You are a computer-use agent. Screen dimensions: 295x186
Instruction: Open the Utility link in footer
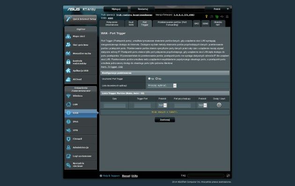coord(134,176)
